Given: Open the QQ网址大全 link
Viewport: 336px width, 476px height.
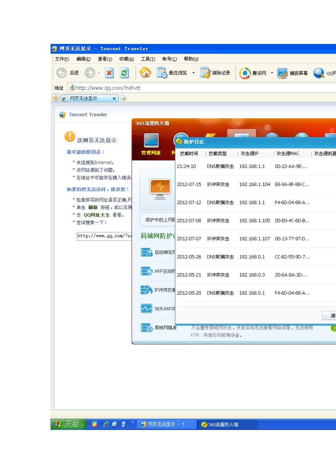Looking at the screenshot, I should pyautogui.click(x=97, y=215).
